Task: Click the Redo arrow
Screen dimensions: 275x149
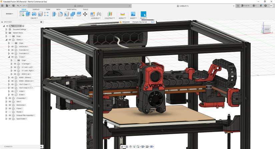Action: (24, 6)
